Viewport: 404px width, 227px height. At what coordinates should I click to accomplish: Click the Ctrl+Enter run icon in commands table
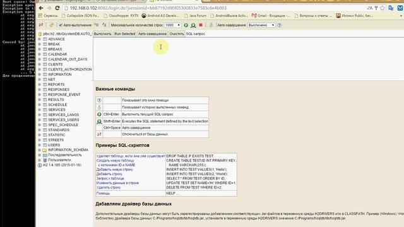[x=99, y=114]
